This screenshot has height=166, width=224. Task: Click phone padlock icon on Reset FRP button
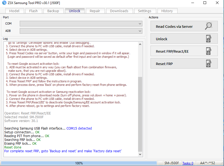pos(209,63)
